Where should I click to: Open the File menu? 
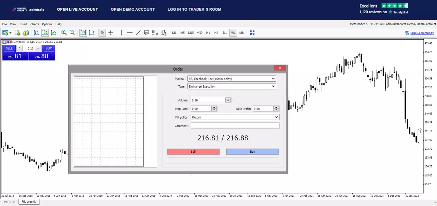click(4, 24)
